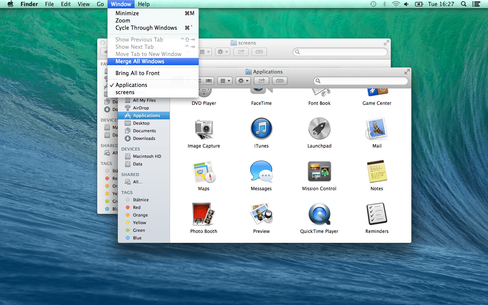Click the Edit Tags button in Applications toolbar

click(280, 81)
